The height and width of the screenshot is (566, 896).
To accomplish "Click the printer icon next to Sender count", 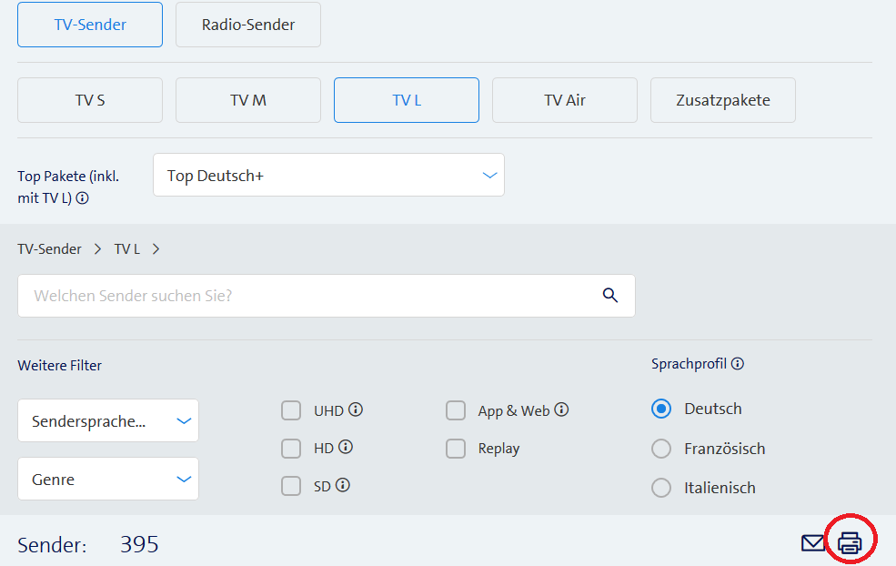I will click(x=849, y=543).
